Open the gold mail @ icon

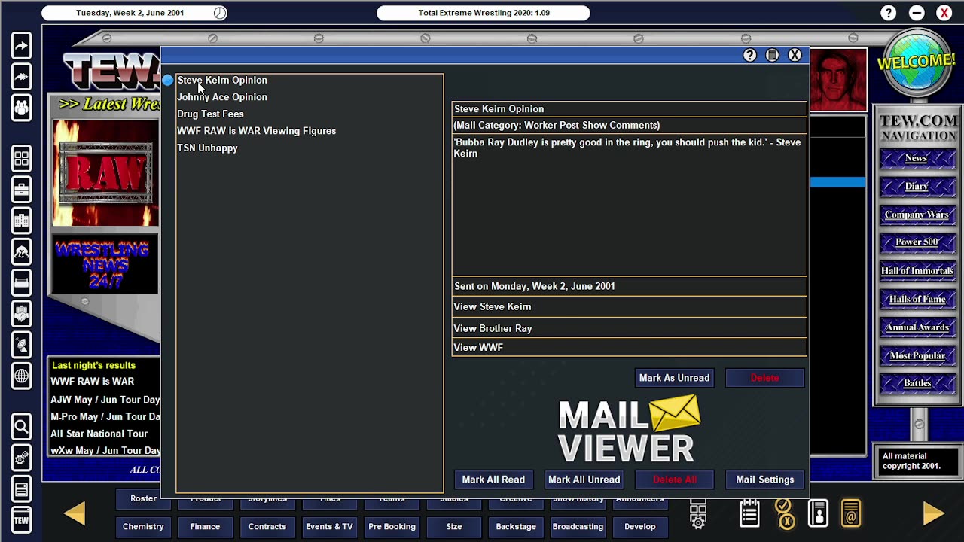851,513
